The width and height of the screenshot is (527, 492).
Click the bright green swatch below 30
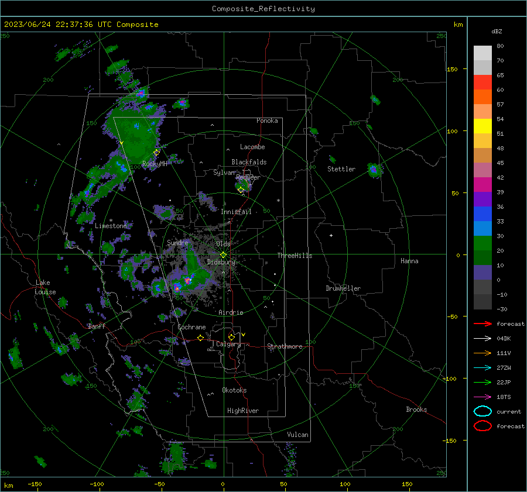[482, 243]
